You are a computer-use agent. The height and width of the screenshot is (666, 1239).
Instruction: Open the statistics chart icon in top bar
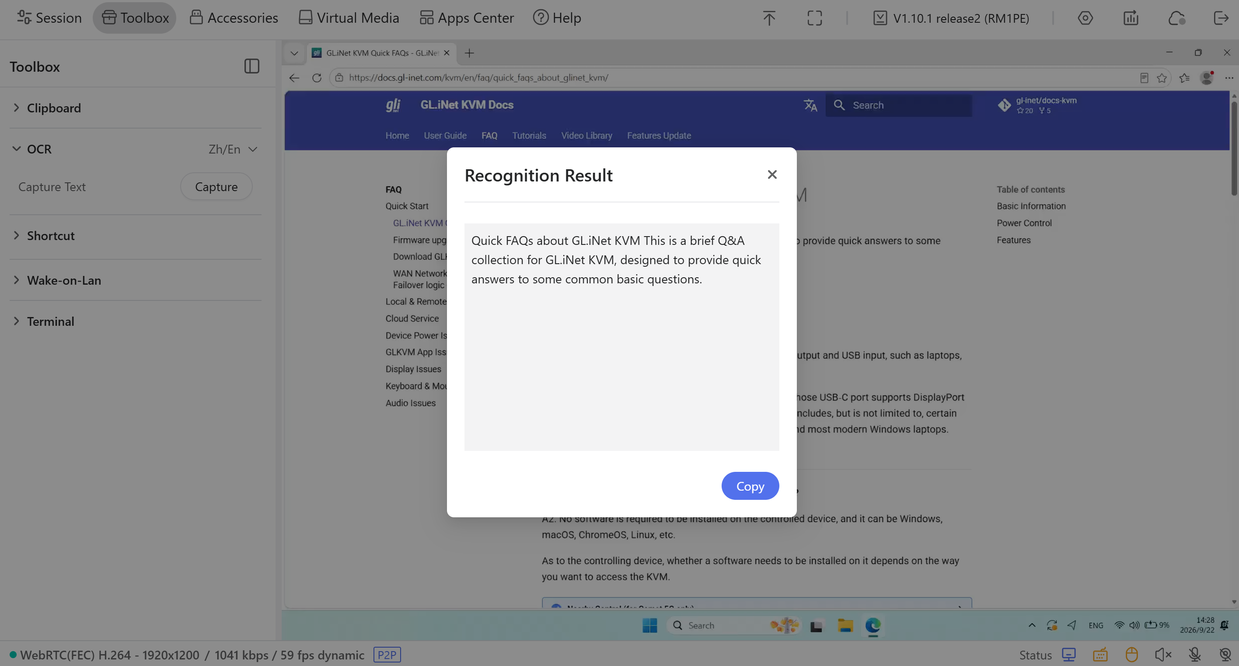pyautogui.click(x=1131, y=18)
